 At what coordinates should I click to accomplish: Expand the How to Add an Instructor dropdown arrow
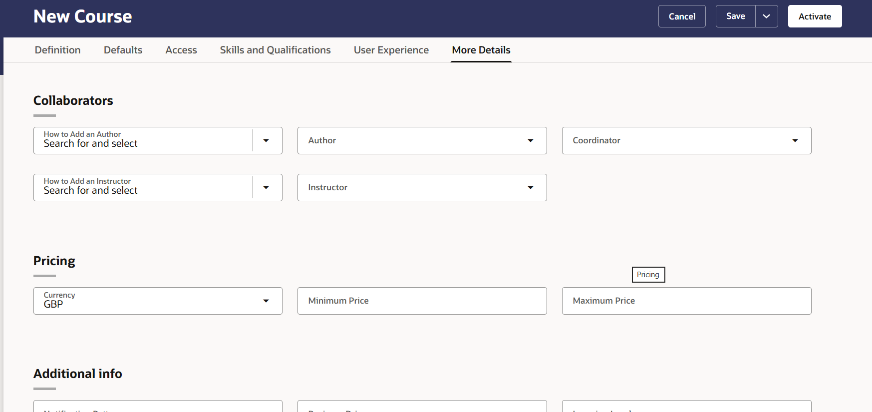pyautogui.click(x=266, y=187)
